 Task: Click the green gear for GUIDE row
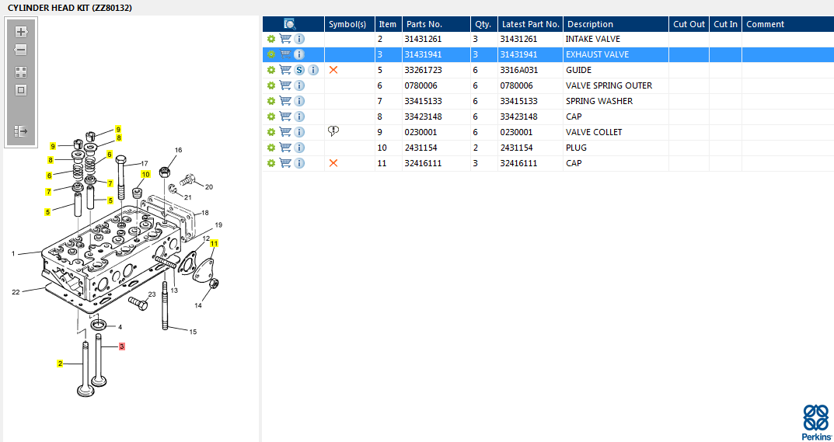pos(270,70)
